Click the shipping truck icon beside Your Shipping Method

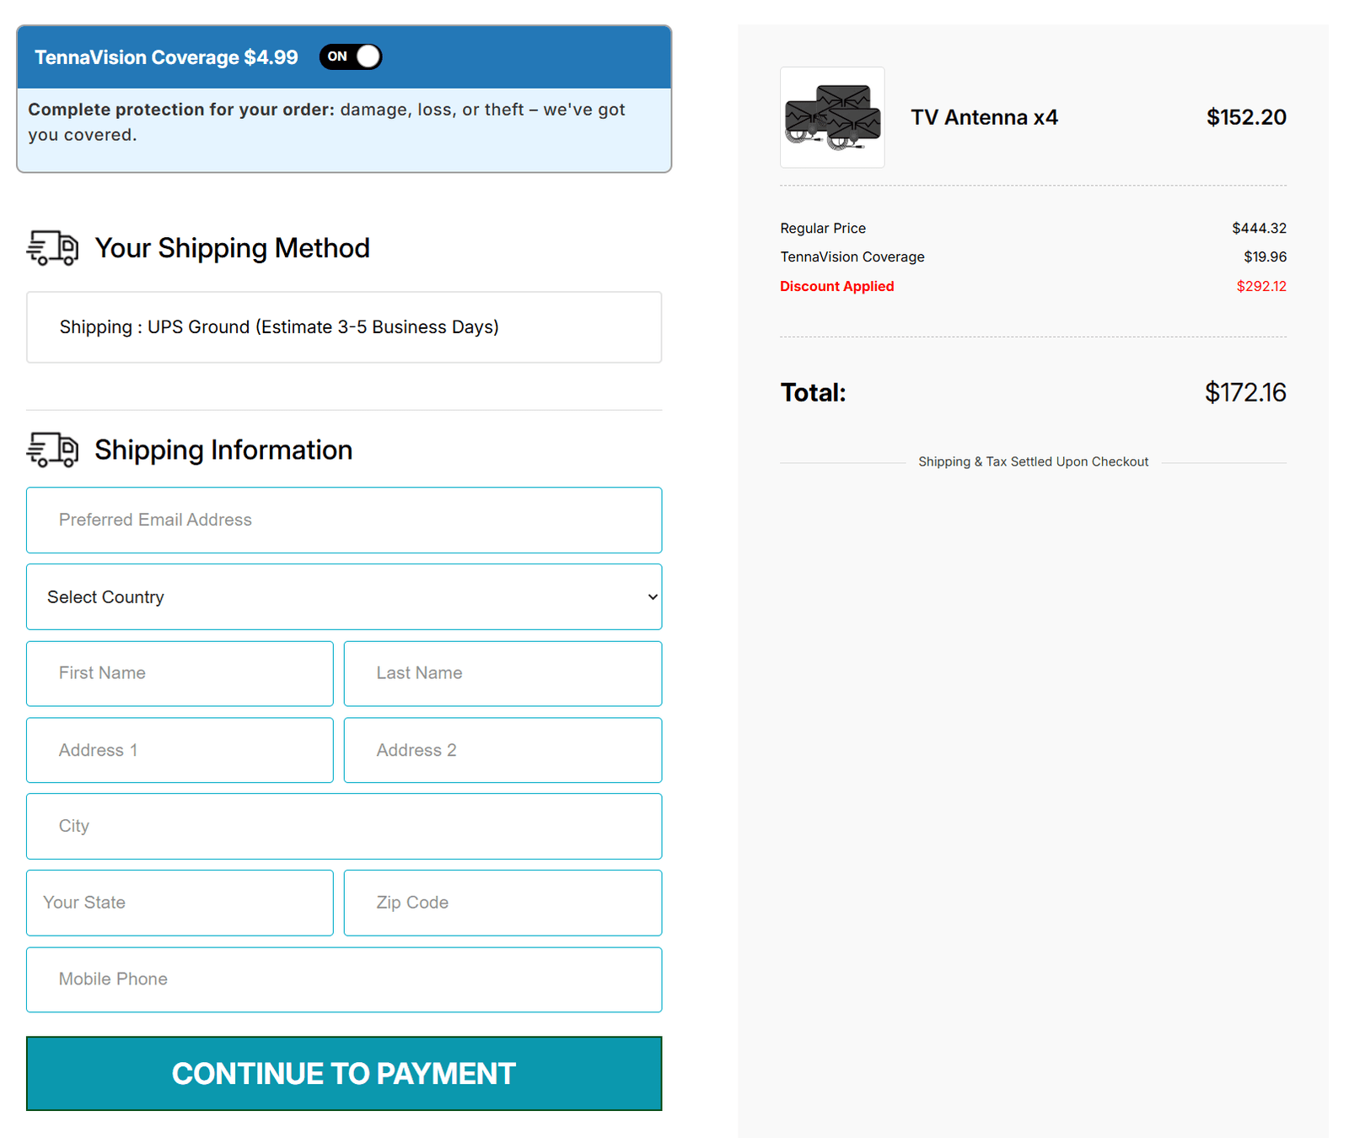tap(53, 247)
